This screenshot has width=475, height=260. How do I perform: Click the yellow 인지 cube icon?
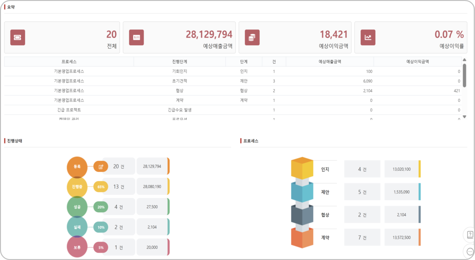(x=302, y=168)
